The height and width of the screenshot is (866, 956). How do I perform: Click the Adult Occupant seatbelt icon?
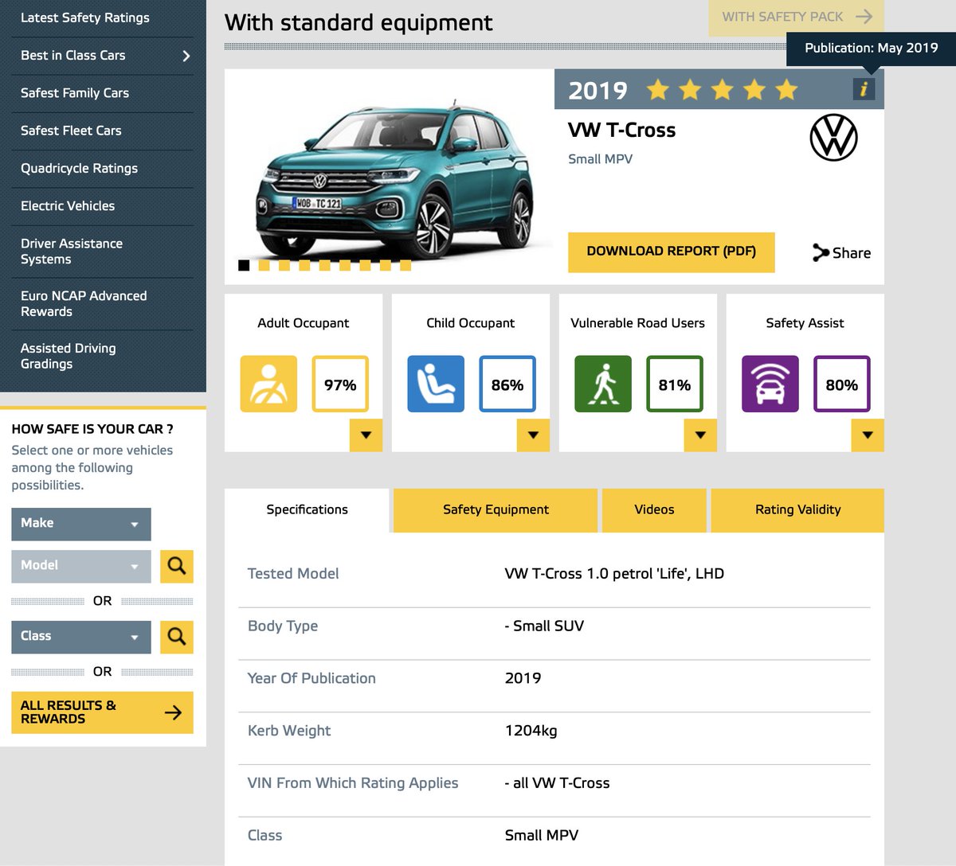point(268,384)
